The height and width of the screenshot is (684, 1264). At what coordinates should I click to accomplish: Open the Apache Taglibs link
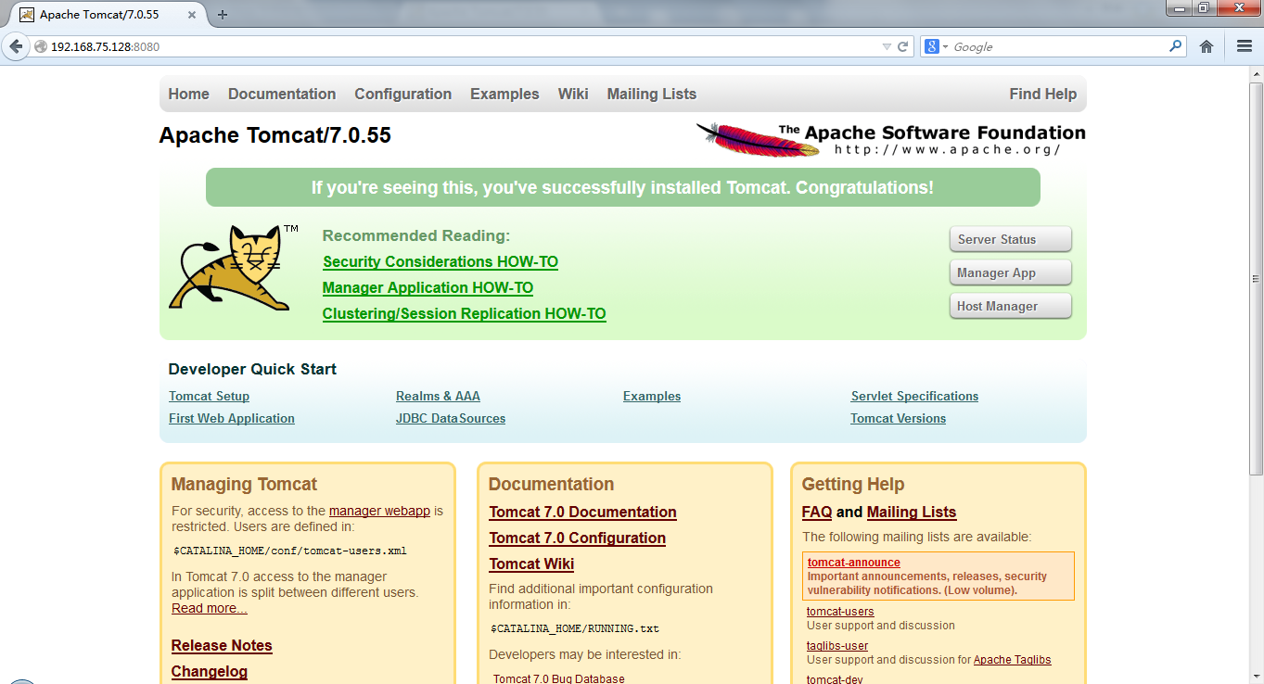(x=1013, y=660)
